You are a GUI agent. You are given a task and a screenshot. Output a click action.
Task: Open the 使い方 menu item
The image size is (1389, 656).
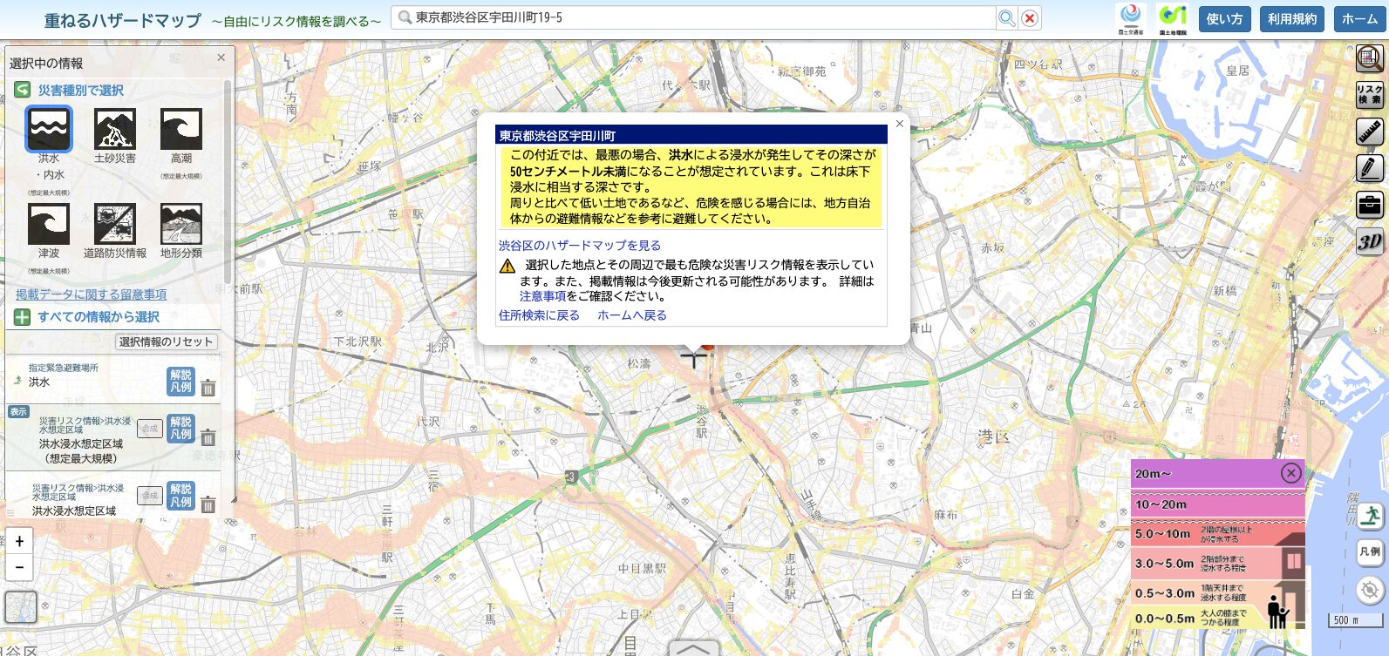(x=1224, y=19)
